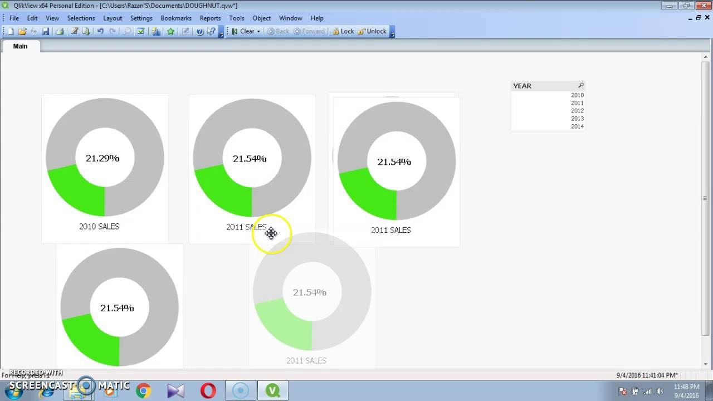
Task: Open the Settings menu
Action: click(141, 18)
